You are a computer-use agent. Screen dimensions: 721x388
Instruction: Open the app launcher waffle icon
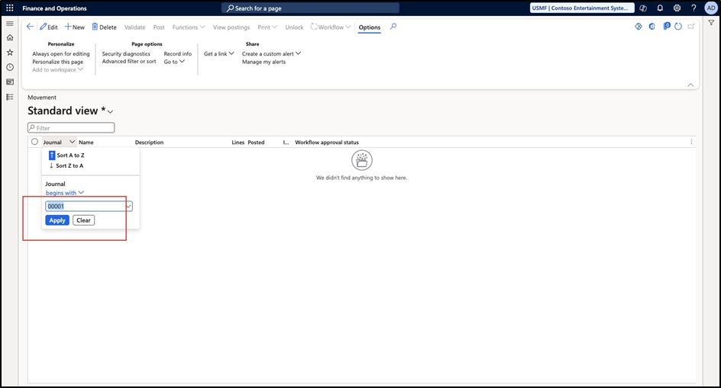10,8
